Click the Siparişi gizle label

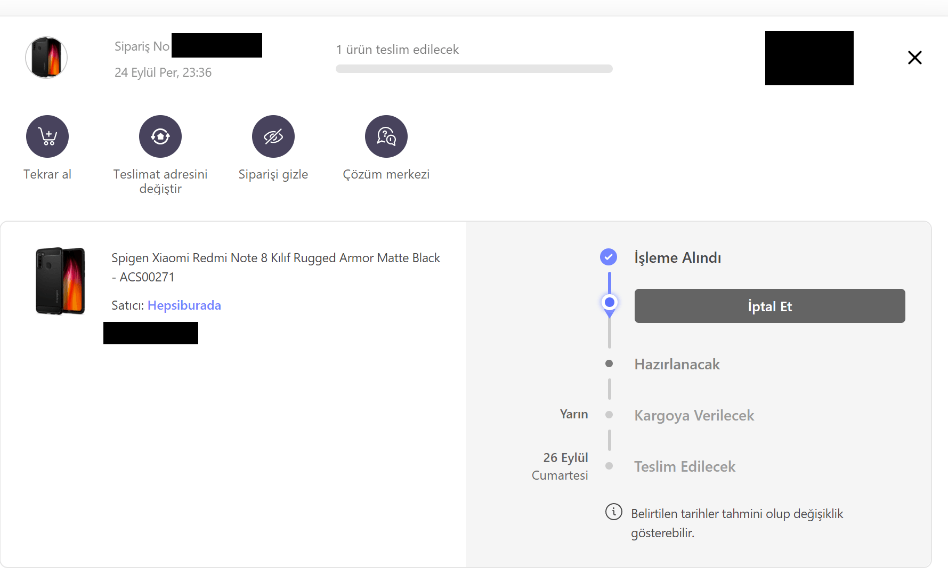273,175
